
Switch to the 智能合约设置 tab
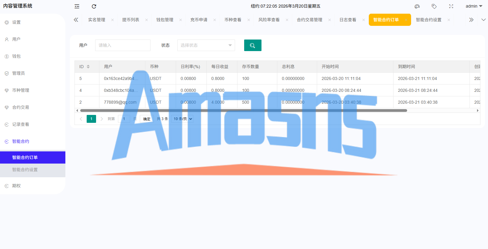coord(429,20)
